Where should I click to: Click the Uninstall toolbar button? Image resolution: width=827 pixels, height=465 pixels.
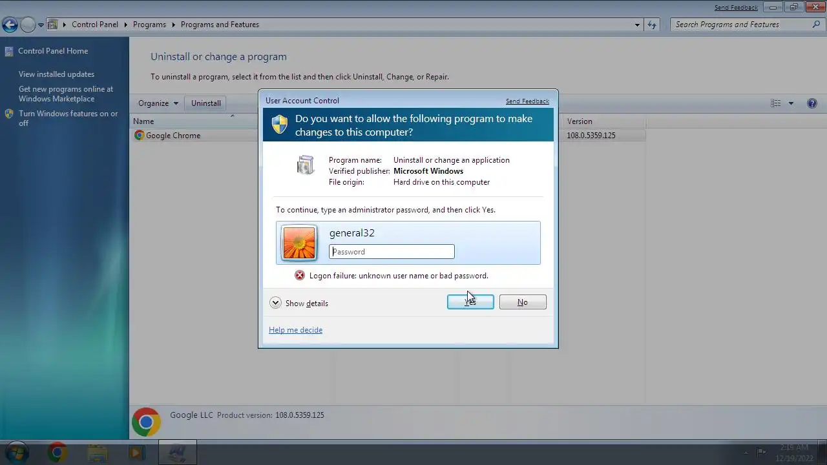point(206,103)
